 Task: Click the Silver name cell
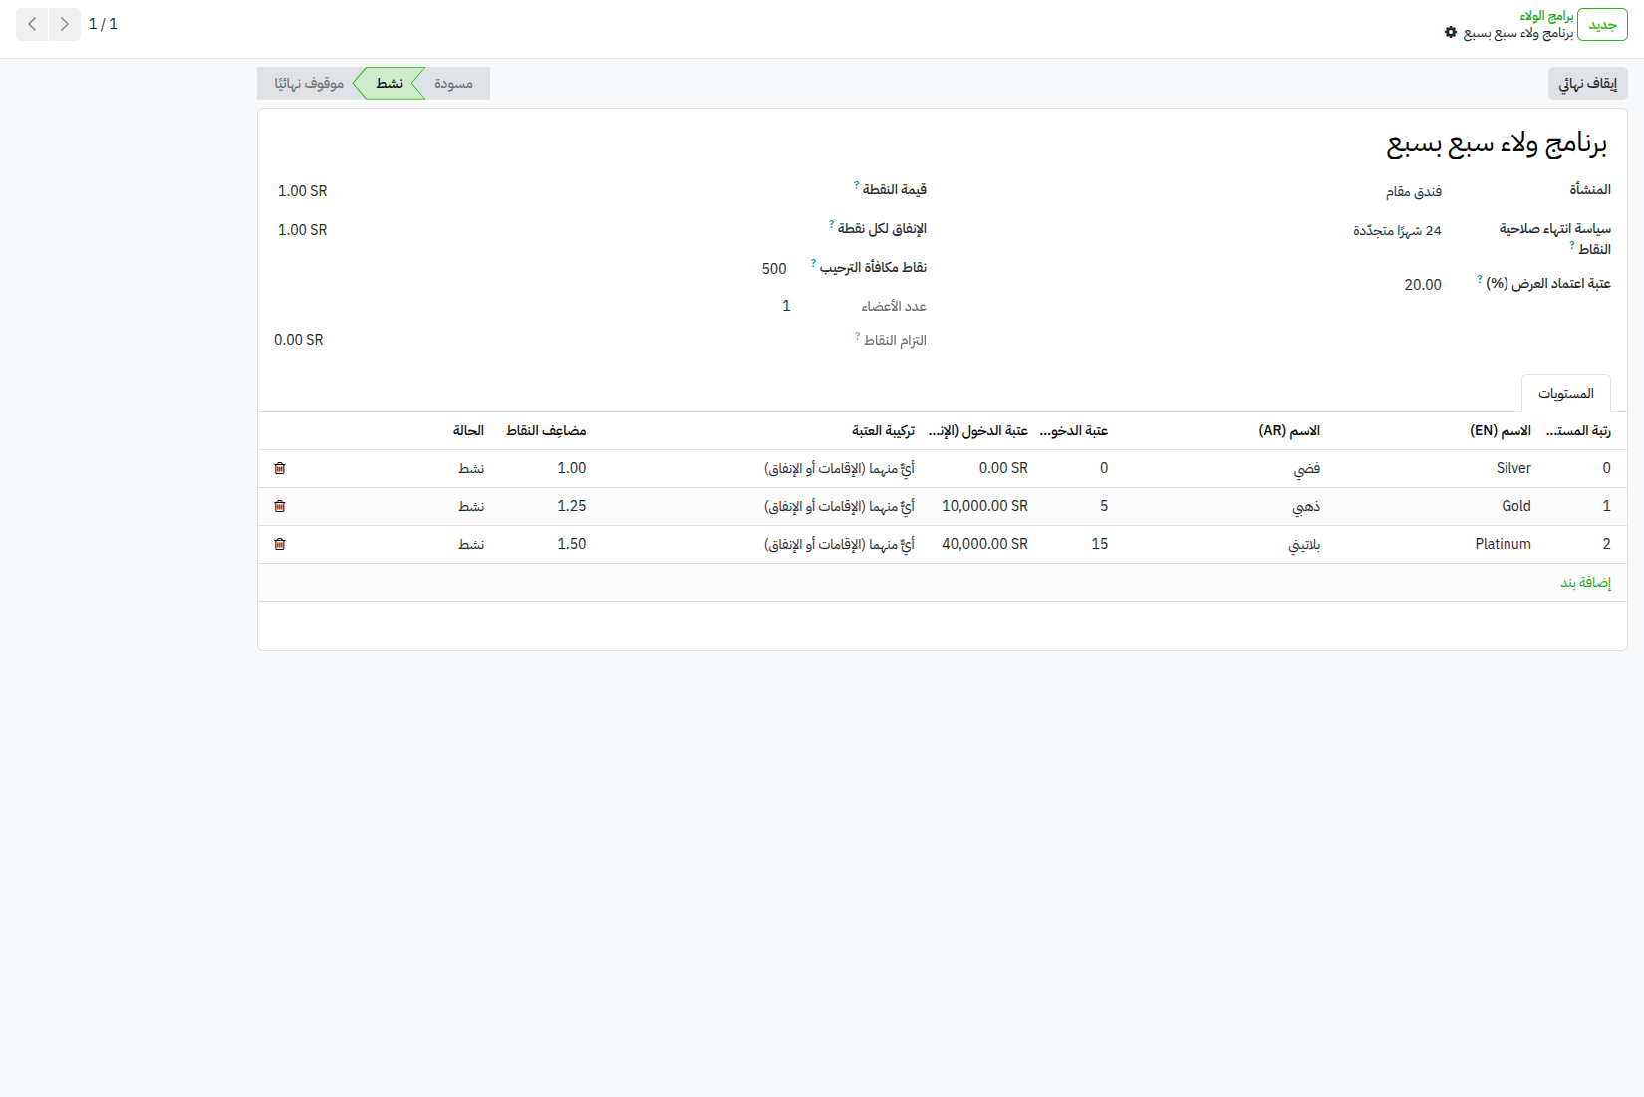coord(1513,468)
